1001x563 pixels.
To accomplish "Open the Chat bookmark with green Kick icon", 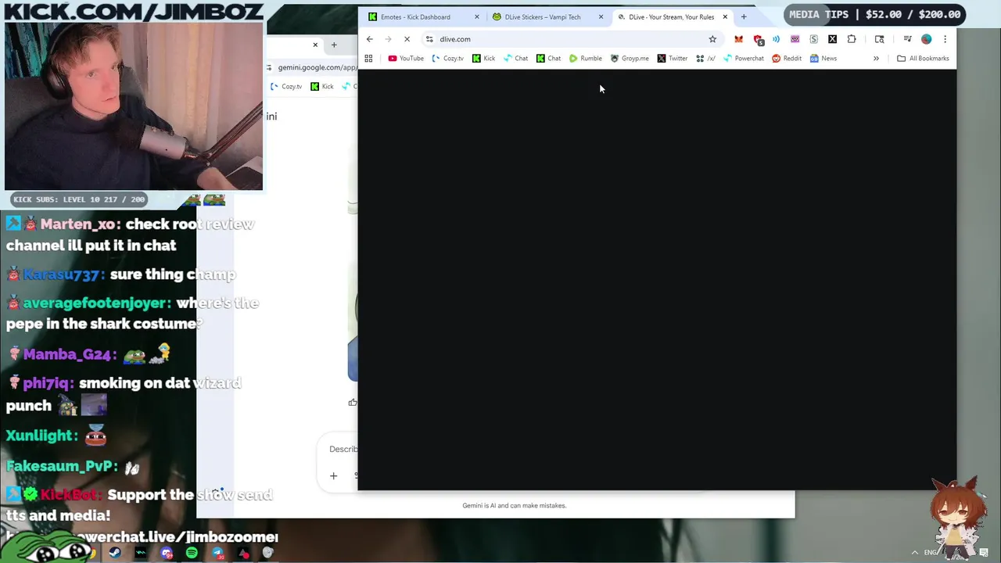I will (x=548, y=59).
